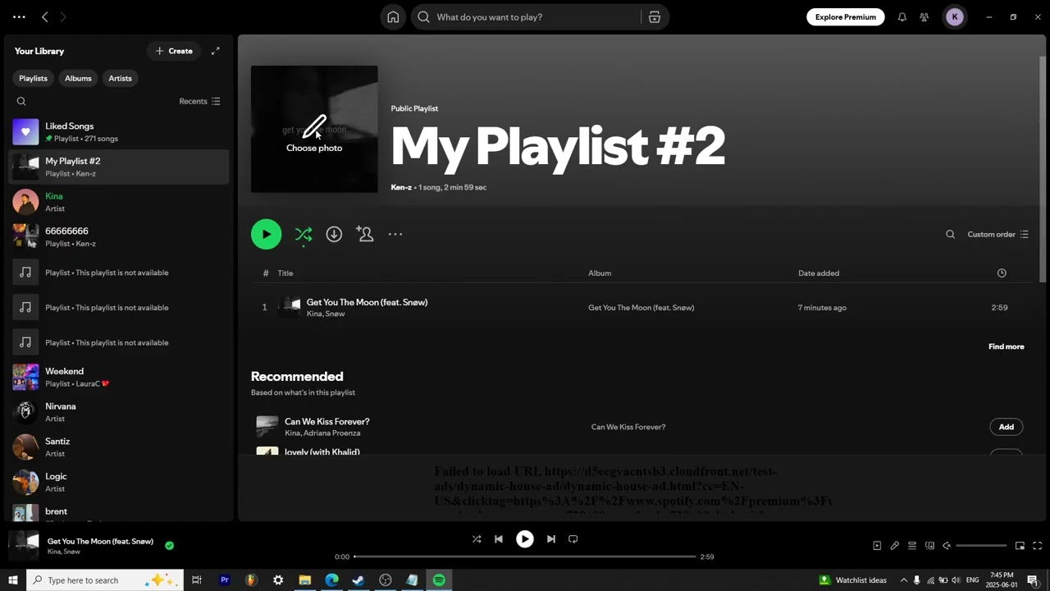Open Weekend playlist by LauraC
The image size is (1050, 591).
coord(119,378)
